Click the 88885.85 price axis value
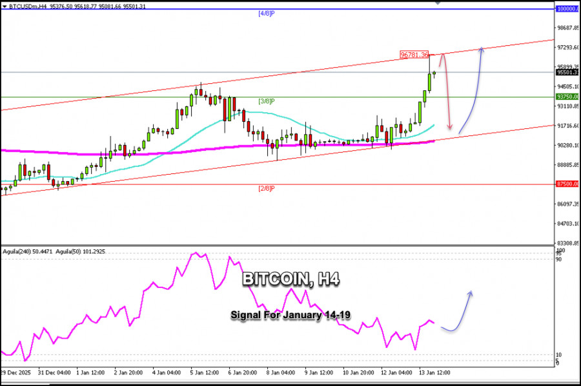 (x=568, y=165)
